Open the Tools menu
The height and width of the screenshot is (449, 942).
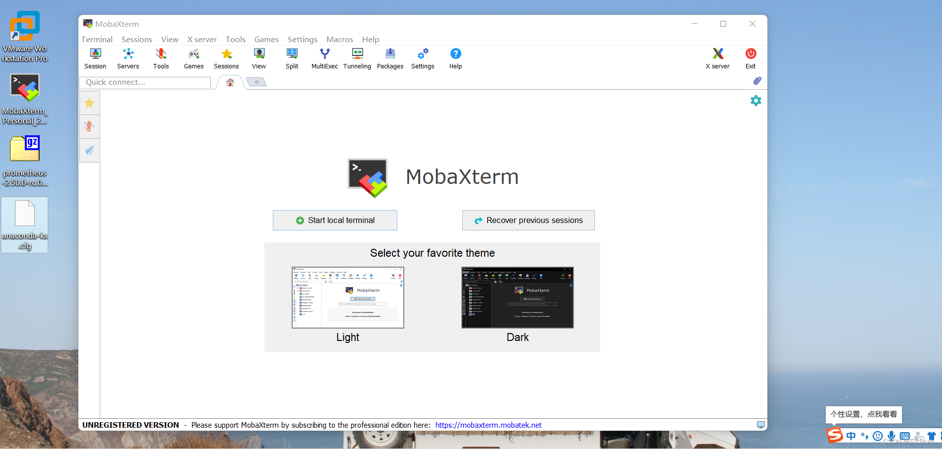tap(236, 39)
